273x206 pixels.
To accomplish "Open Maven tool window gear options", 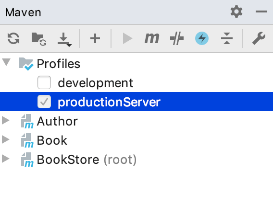I will (236, 11).
